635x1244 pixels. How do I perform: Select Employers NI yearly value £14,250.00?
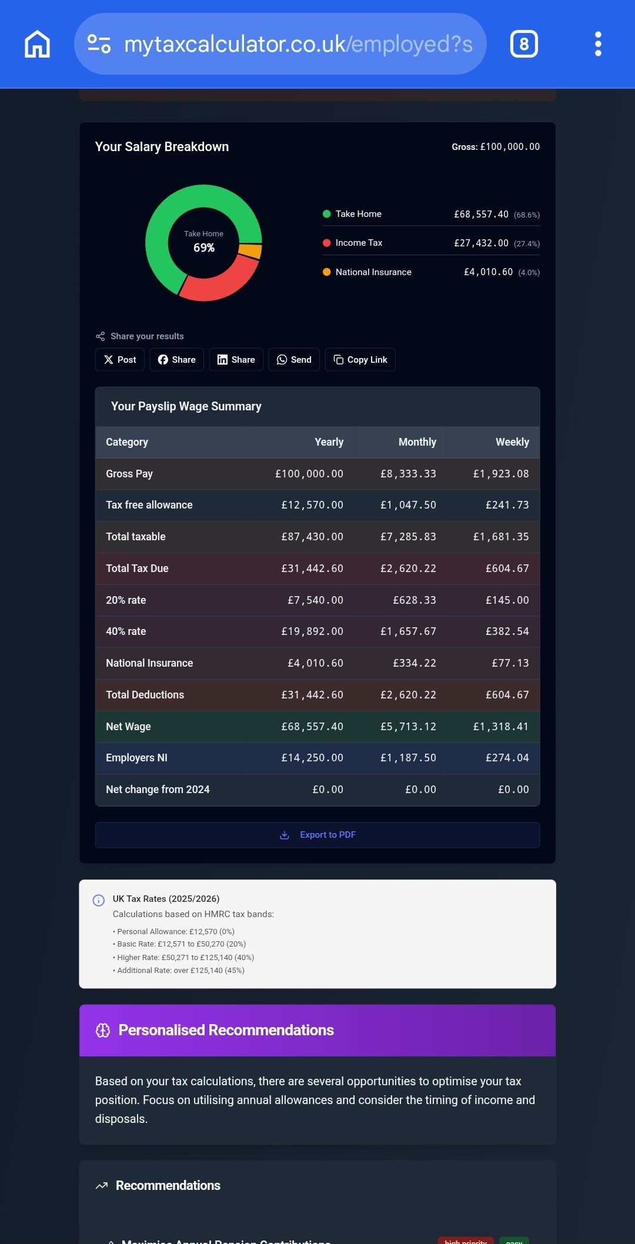coord(312,758)
